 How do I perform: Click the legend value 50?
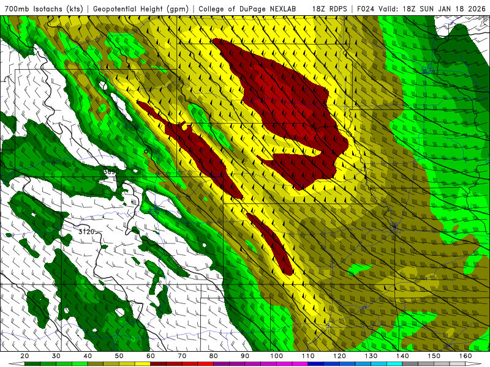[x=119, y=356]
